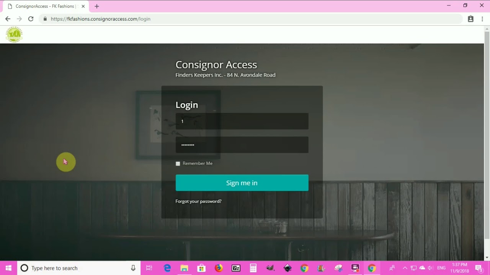Screen dimensions: 490x275
Task: Open the Chrome profile icon
Action: coord(470,19)
